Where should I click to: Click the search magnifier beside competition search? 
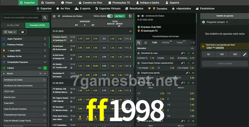[x=45, y=18]
